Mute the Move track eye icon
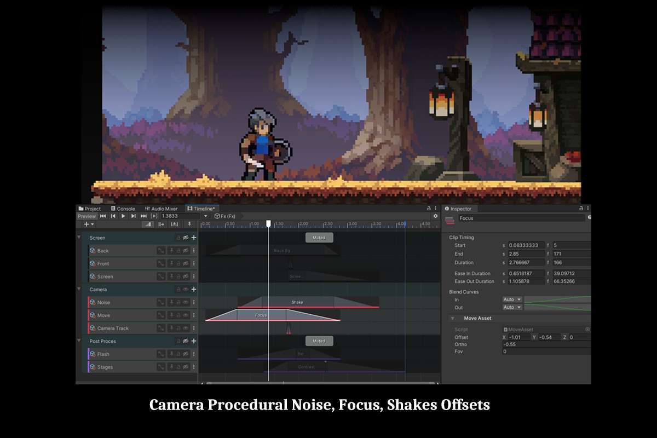 pos(186,315)
